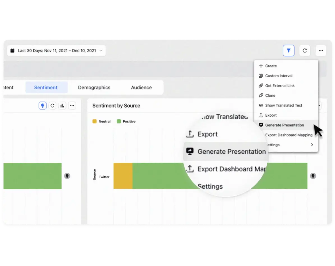335x266 pixels.
Task: Click Get External Link
Action: [280, 85]
